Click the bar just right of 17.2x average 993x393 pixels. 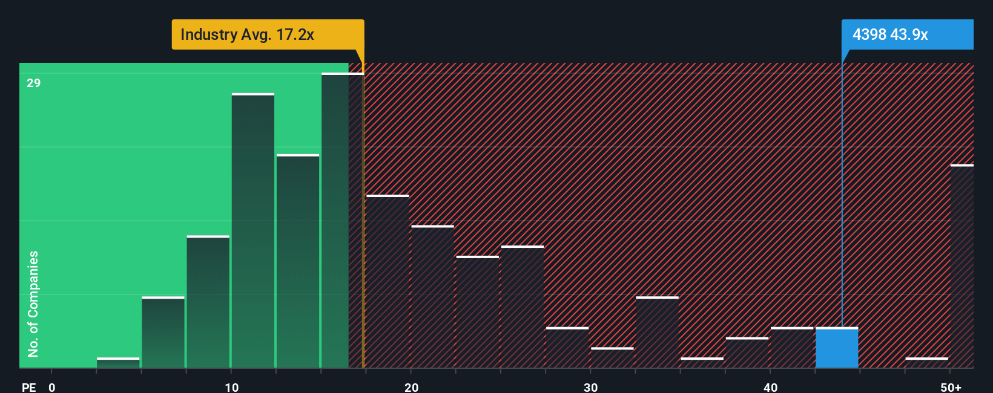pyautogui.click(x=388, y=281)
